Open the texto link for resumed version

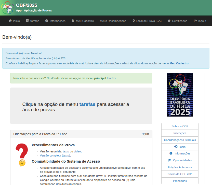[66, 151]
